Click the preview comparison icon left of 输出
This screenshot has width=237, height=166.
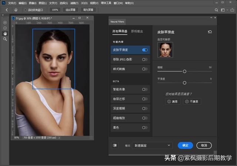[115, 145]
